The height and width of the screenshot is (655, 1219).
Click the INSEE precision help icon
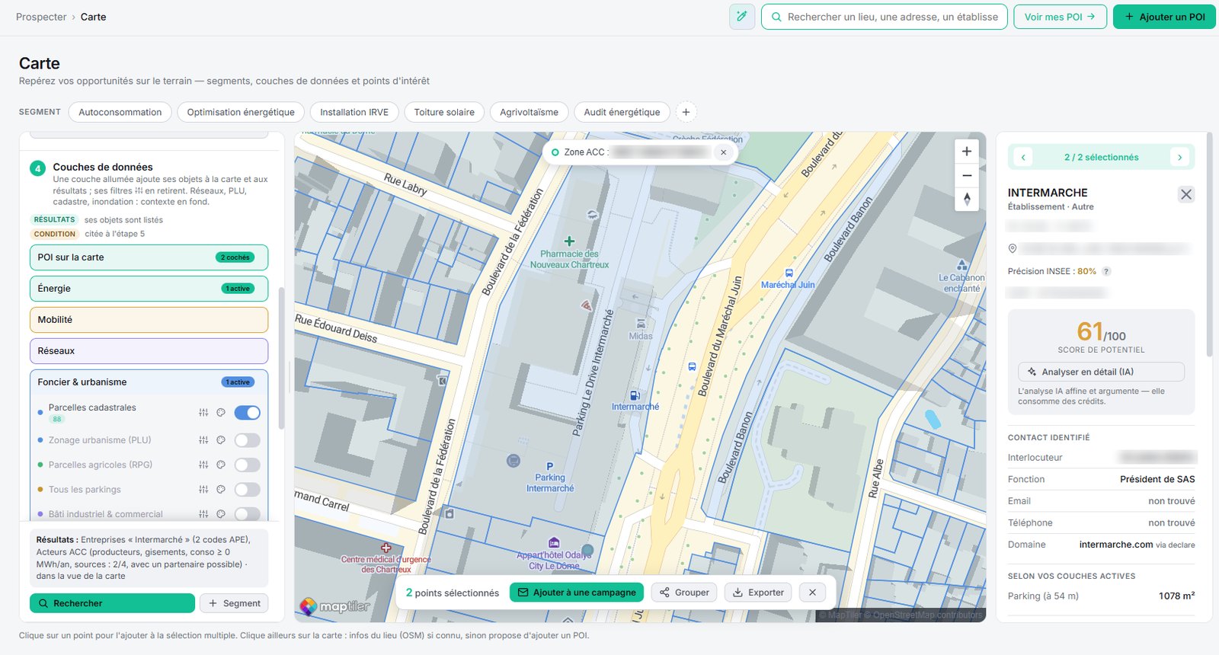pos(1107,272)
